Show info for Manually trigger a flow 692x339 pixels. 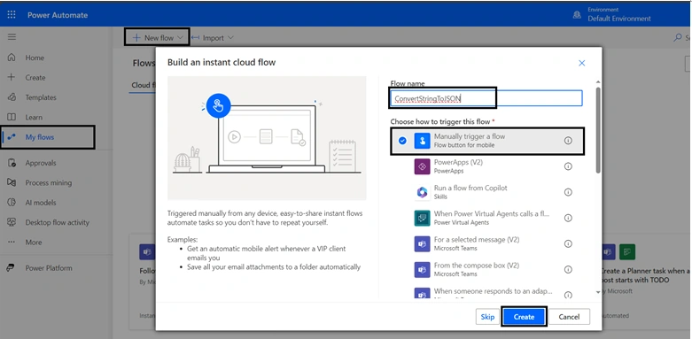(568, 141)
